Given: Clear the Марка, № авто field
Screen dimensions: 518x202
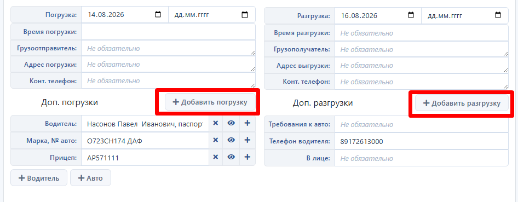Looking at the screenshot, I should point(216,140).
